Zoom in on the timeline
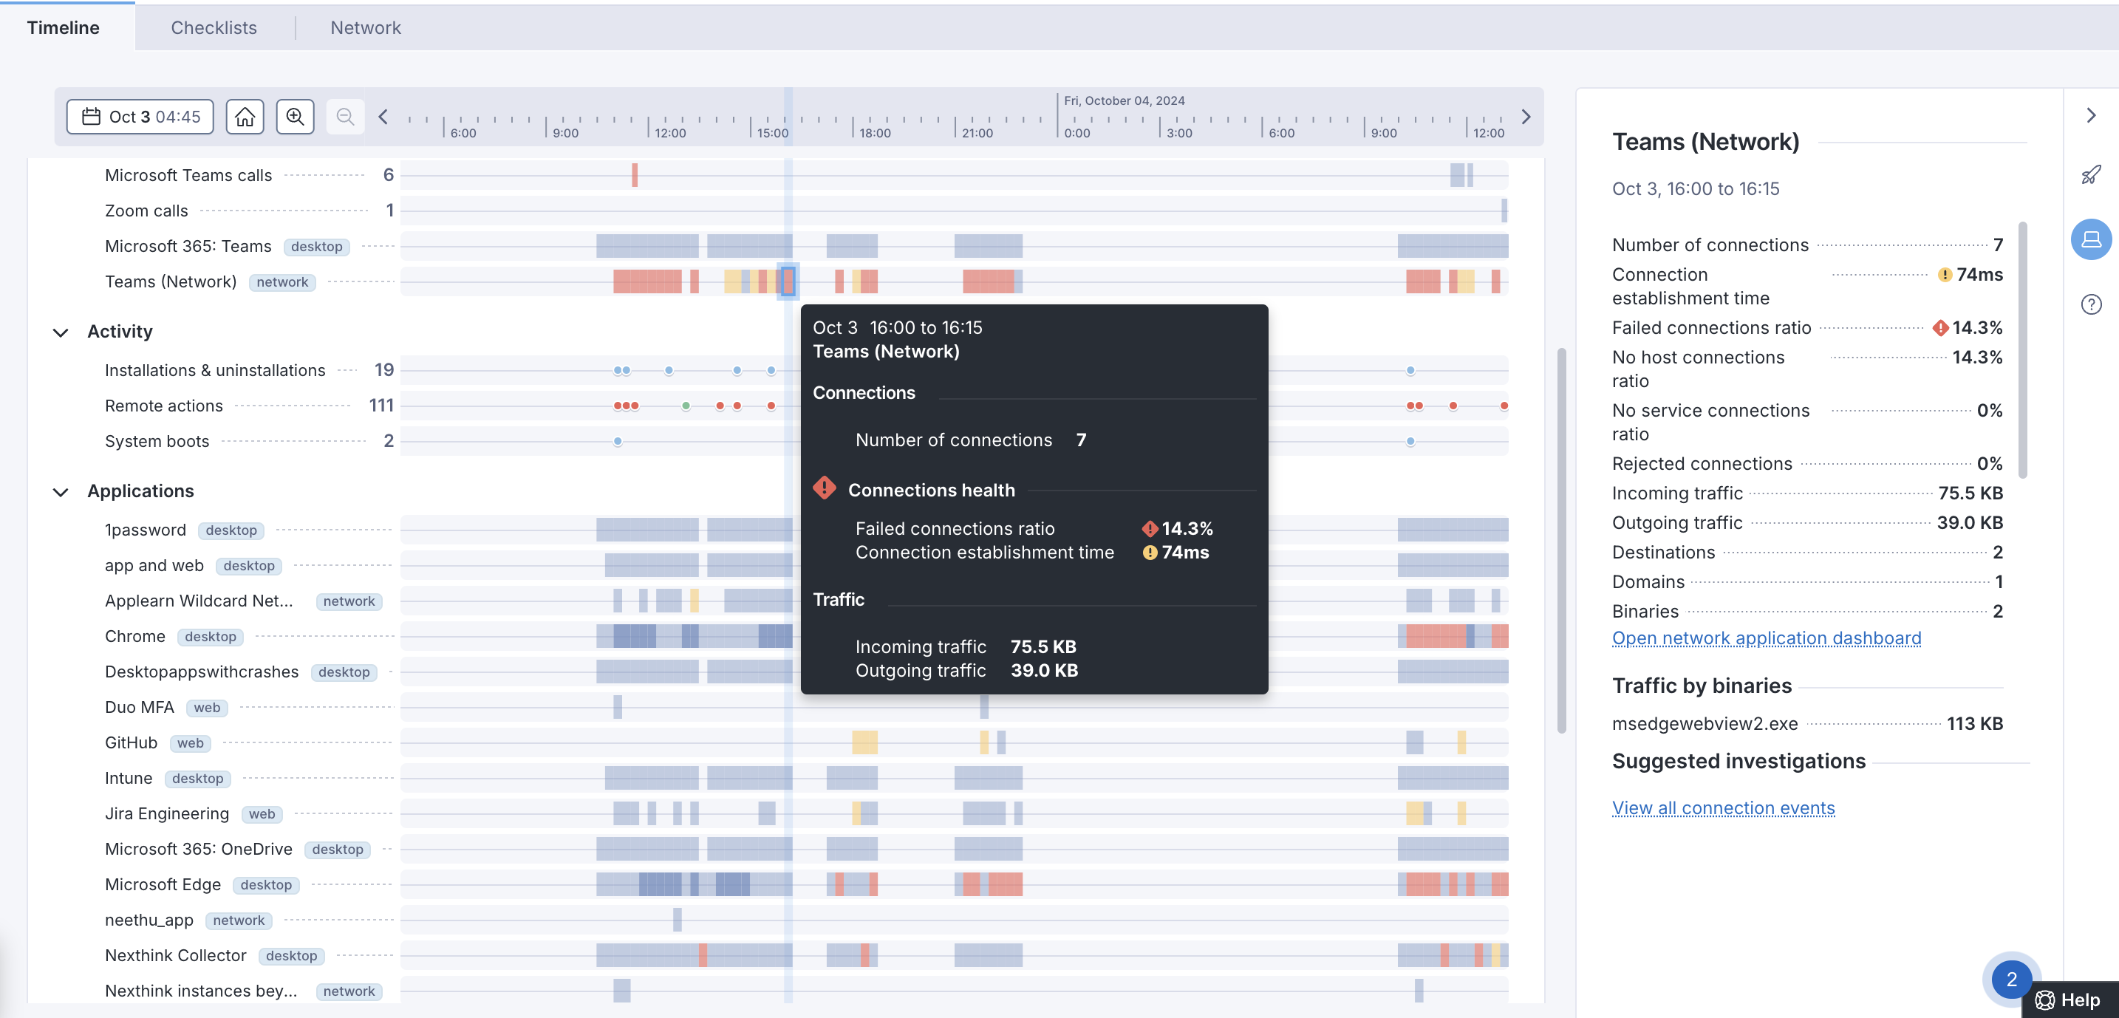The height and width of the screenshot is (1018, 2119). tap(295, 117)
